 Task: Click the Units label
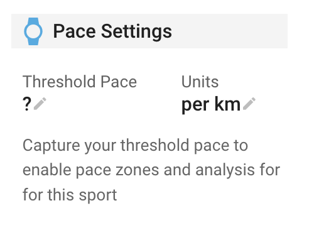(x=200, y=82)
